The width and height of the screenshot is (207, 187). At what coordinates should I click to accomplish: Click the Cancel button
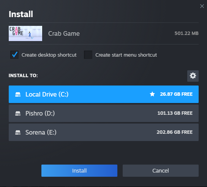click(161, 171)
